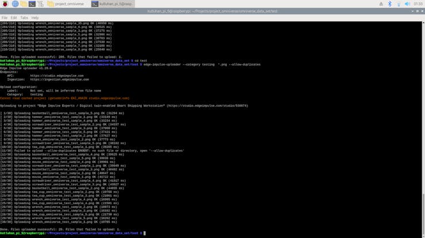
Task: Click the 'Category: testing' configuration line
Action: [25, 95]
